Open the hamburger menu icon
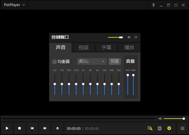 (x=183, y=129)
